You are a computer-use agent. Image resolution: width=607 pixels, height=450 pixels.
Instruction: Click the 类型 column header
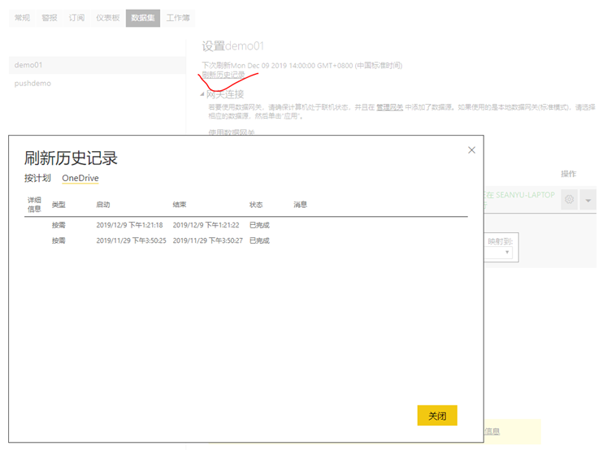coord(59,205)
